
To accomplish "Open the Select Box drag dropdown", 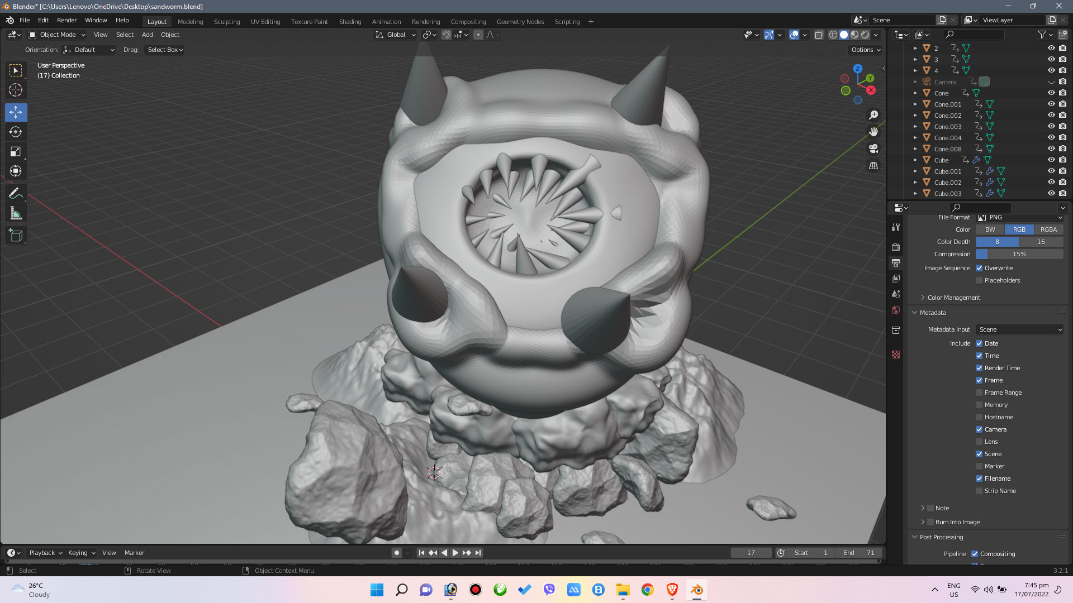I will click(165, 50).
